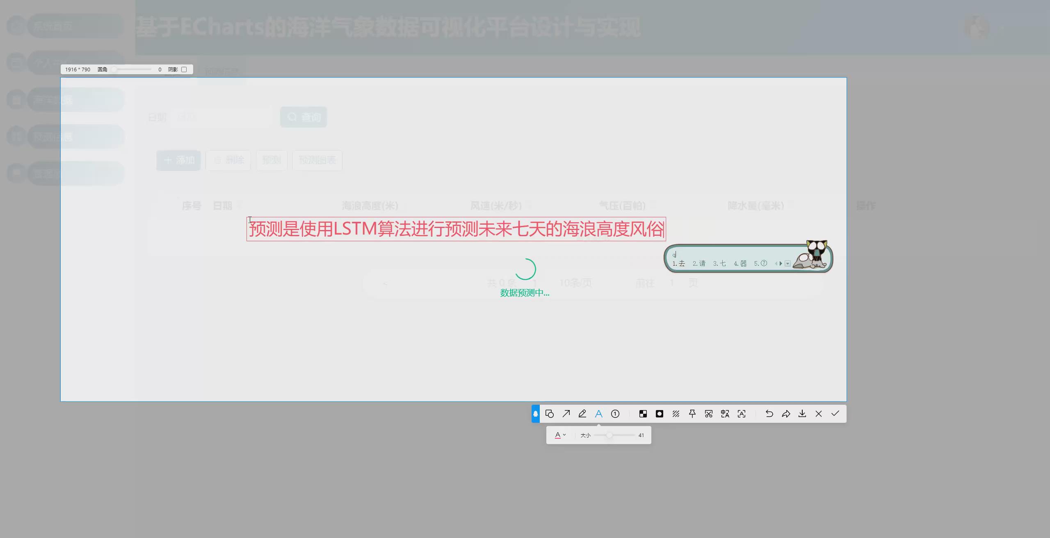The image size is (1050, 538).
Task: Select the shape drawing tool
Action: [x=550, y=414]
